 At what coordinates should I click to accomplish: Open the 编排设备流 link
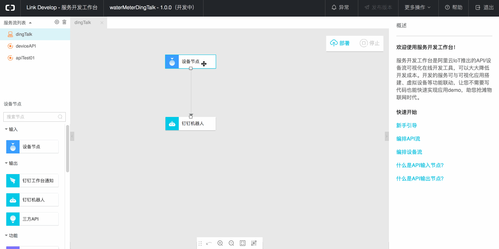point(409,152)
